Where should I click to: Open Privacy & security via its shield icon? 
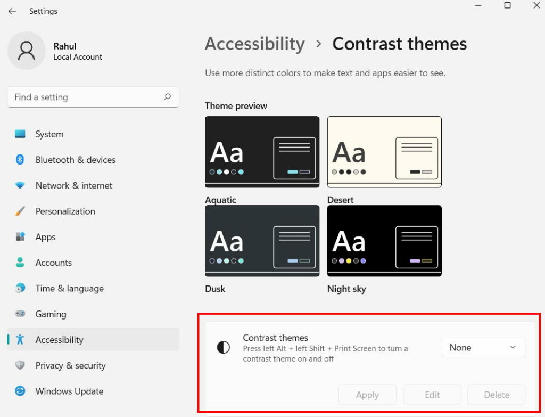[21, 365]
